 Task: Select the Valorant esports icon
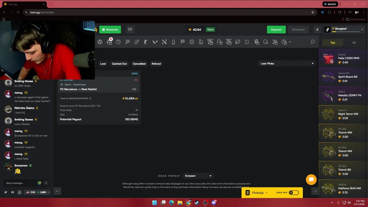tap(155, 42)
